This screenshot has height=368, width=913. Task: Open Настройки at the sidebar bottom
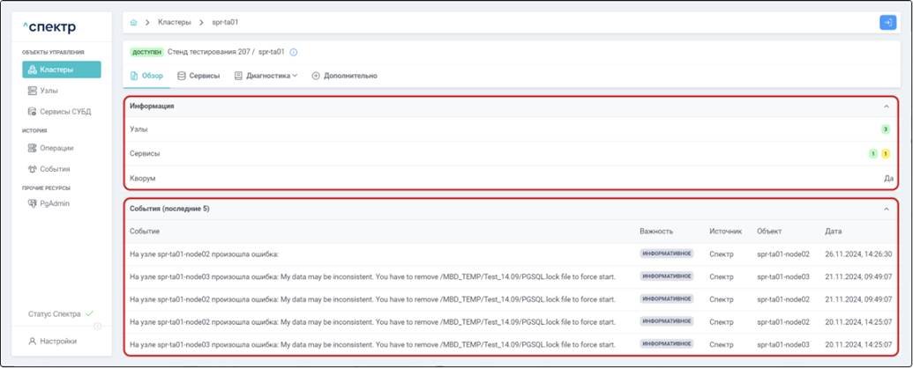point(57,341)
